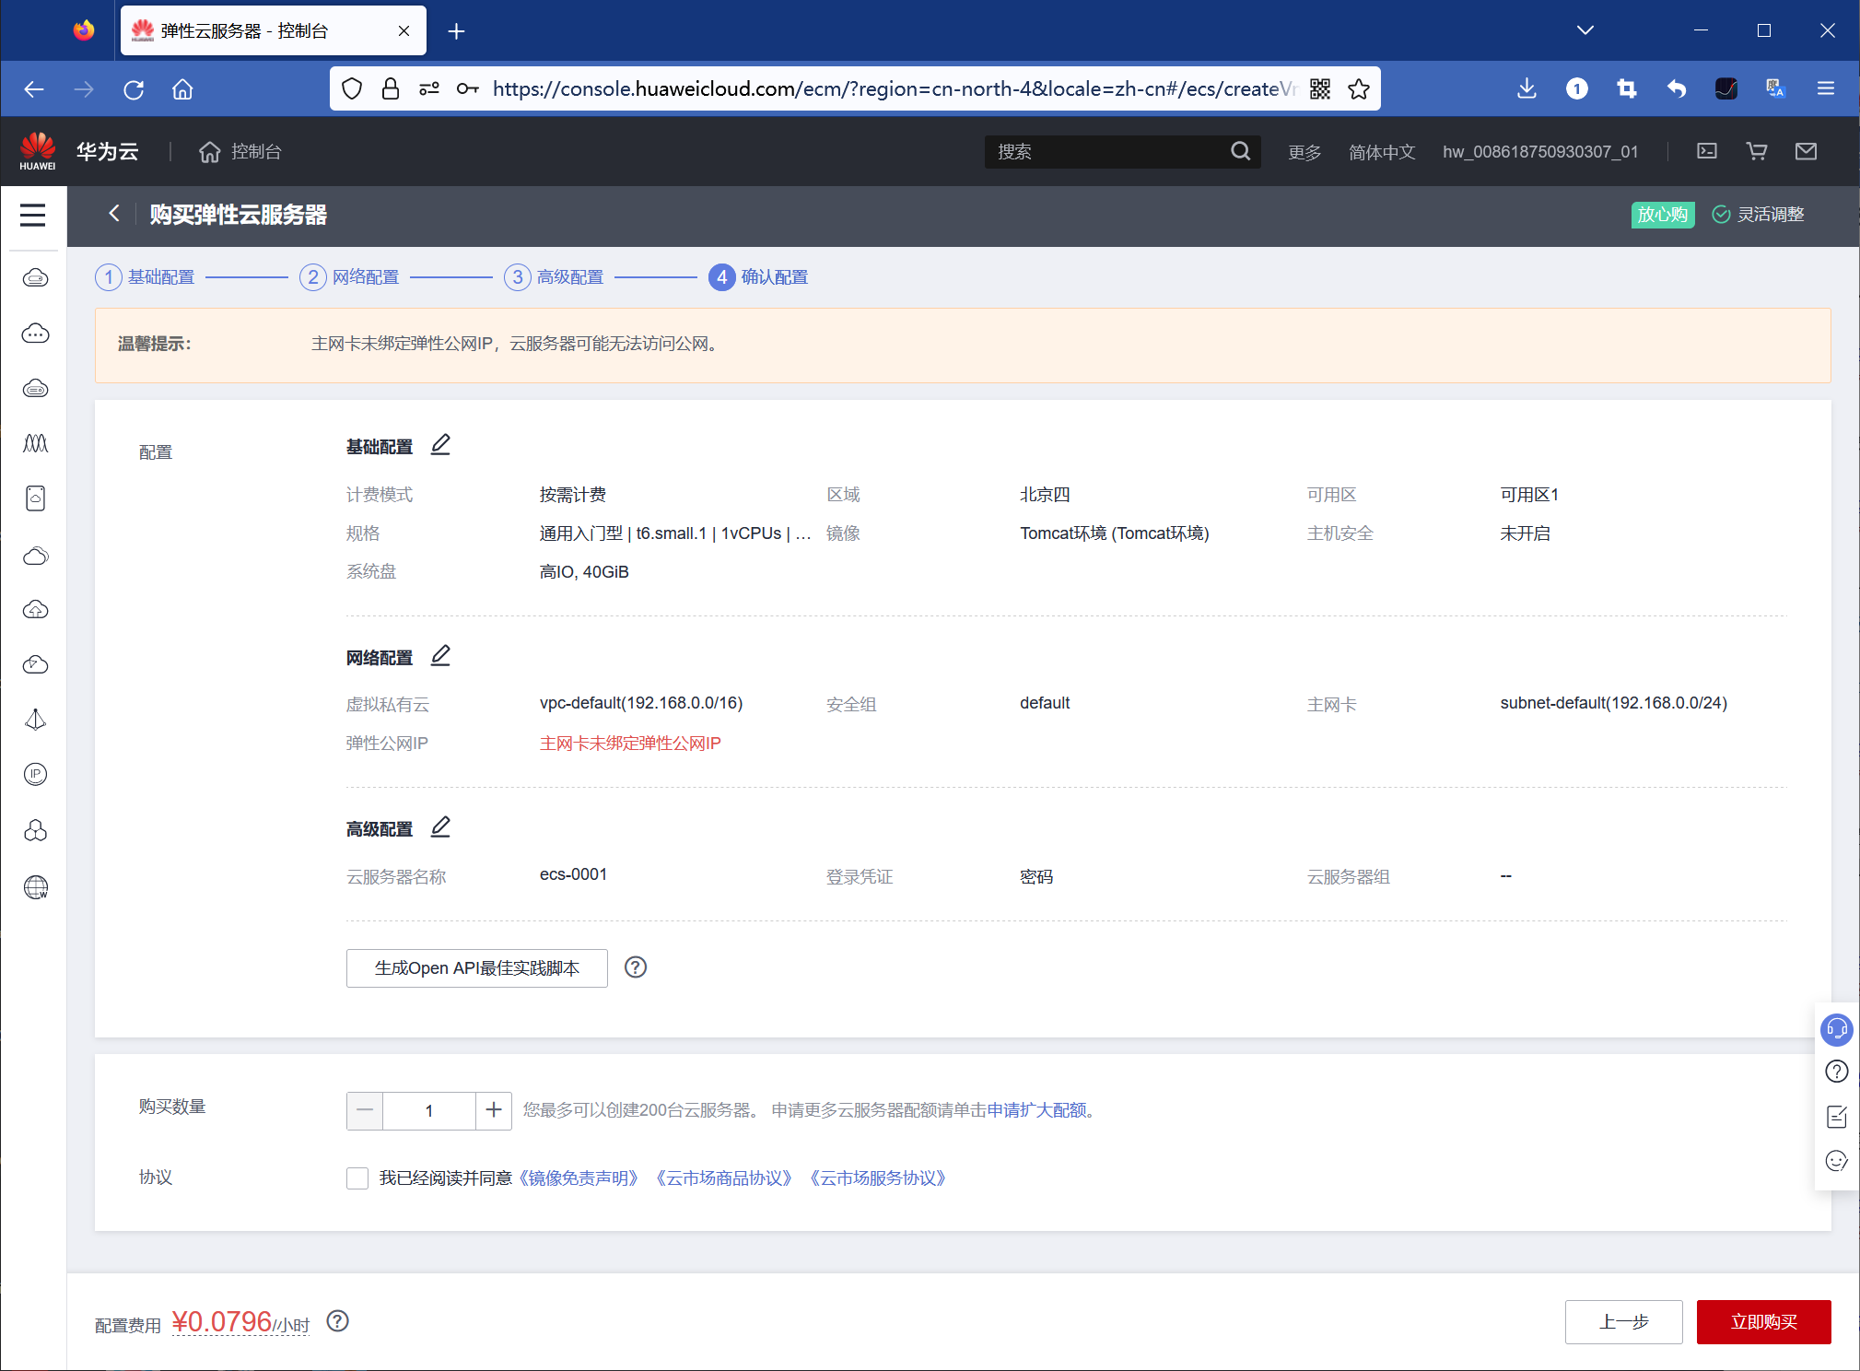Open the CloudShell terminal icon

(1706, 151)
